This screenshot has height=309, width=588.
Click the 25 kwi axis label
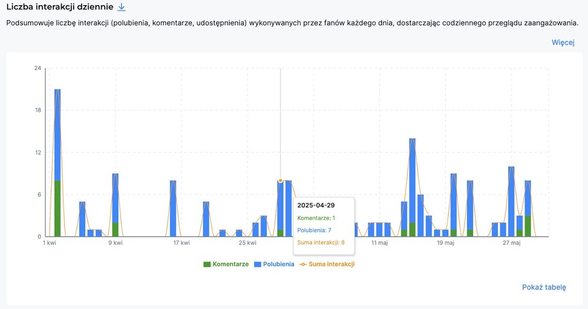[248, 243]
